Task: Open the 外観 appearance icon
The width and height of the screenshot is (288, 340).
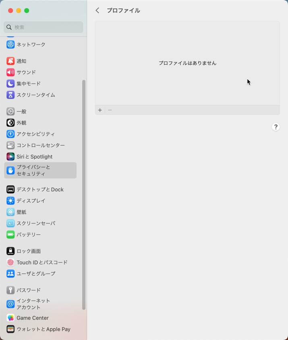Action: [x=10, y=123]
